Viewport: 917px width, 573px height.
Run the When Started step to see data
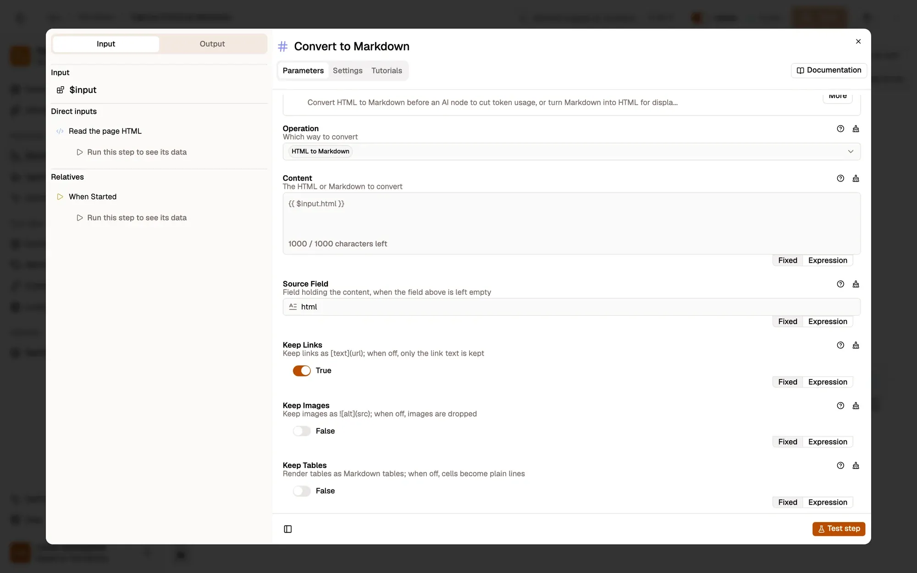[x=132, y=218]
